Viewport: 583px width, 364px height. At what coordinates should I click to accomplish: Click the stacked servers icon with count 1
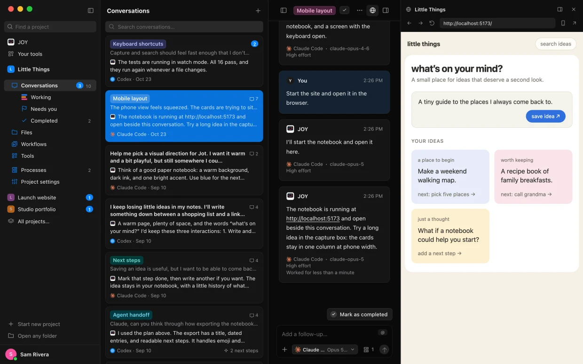tap(369, 349)
